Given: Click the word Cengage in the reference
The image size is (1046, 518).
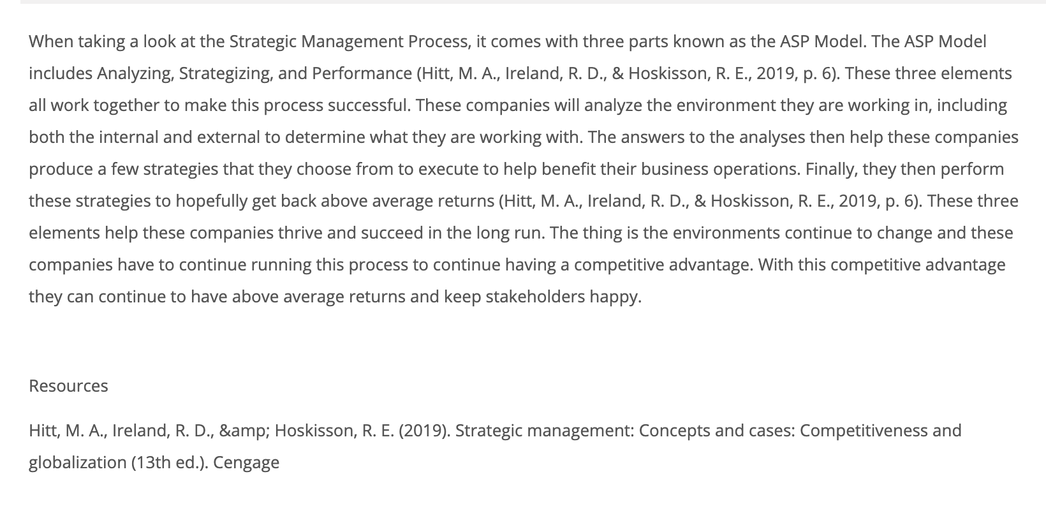Looking at the screenshot, I should (x=246, y=463).
